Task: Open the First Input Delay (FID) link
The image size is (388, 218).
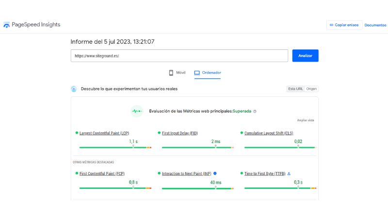Action: 179,133
